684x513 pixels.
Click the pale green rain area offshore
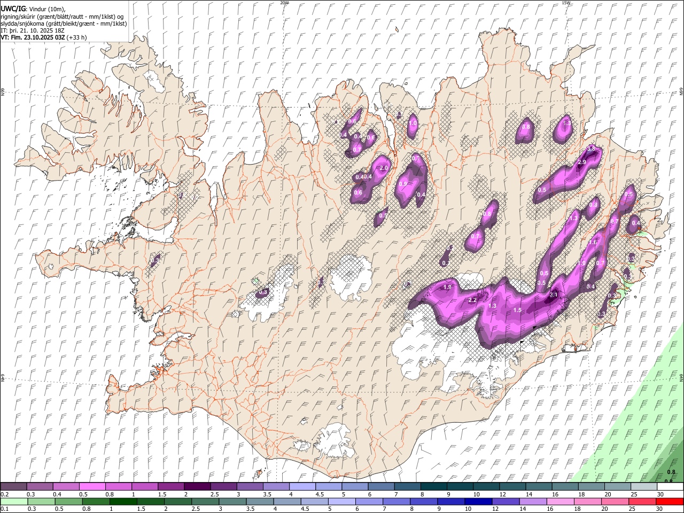click(636, 428)
